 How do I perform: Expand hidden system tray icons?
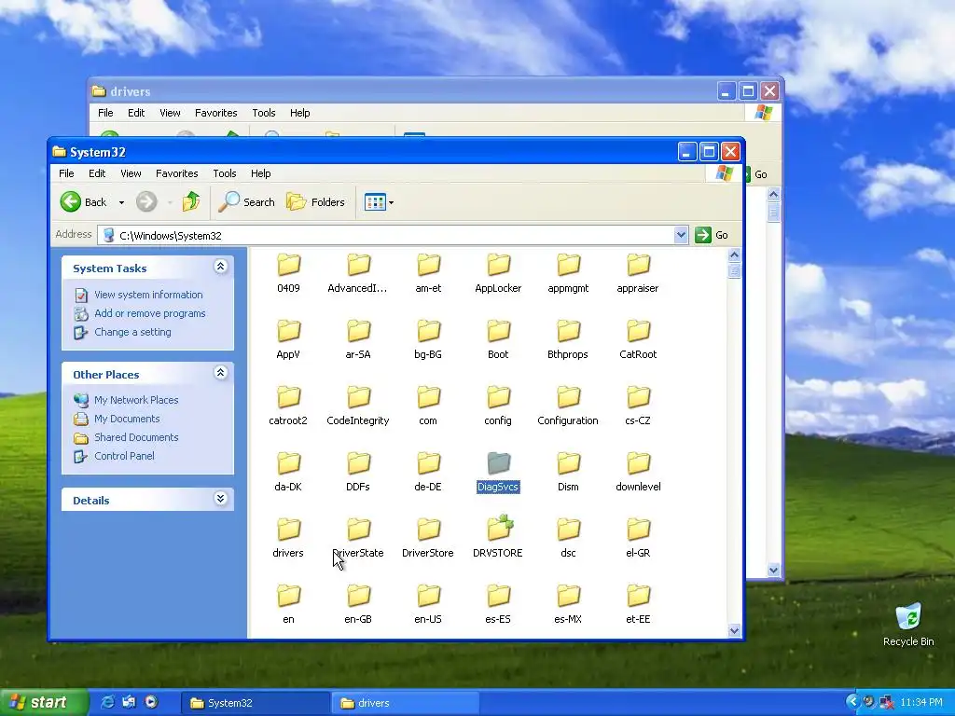[852, 702]
